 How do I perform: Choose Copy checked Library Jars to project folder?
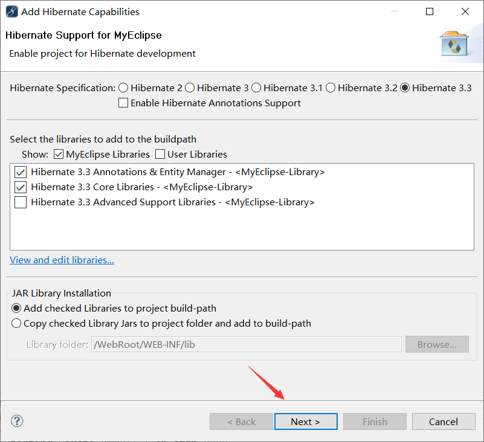click(x=16, y=323)
